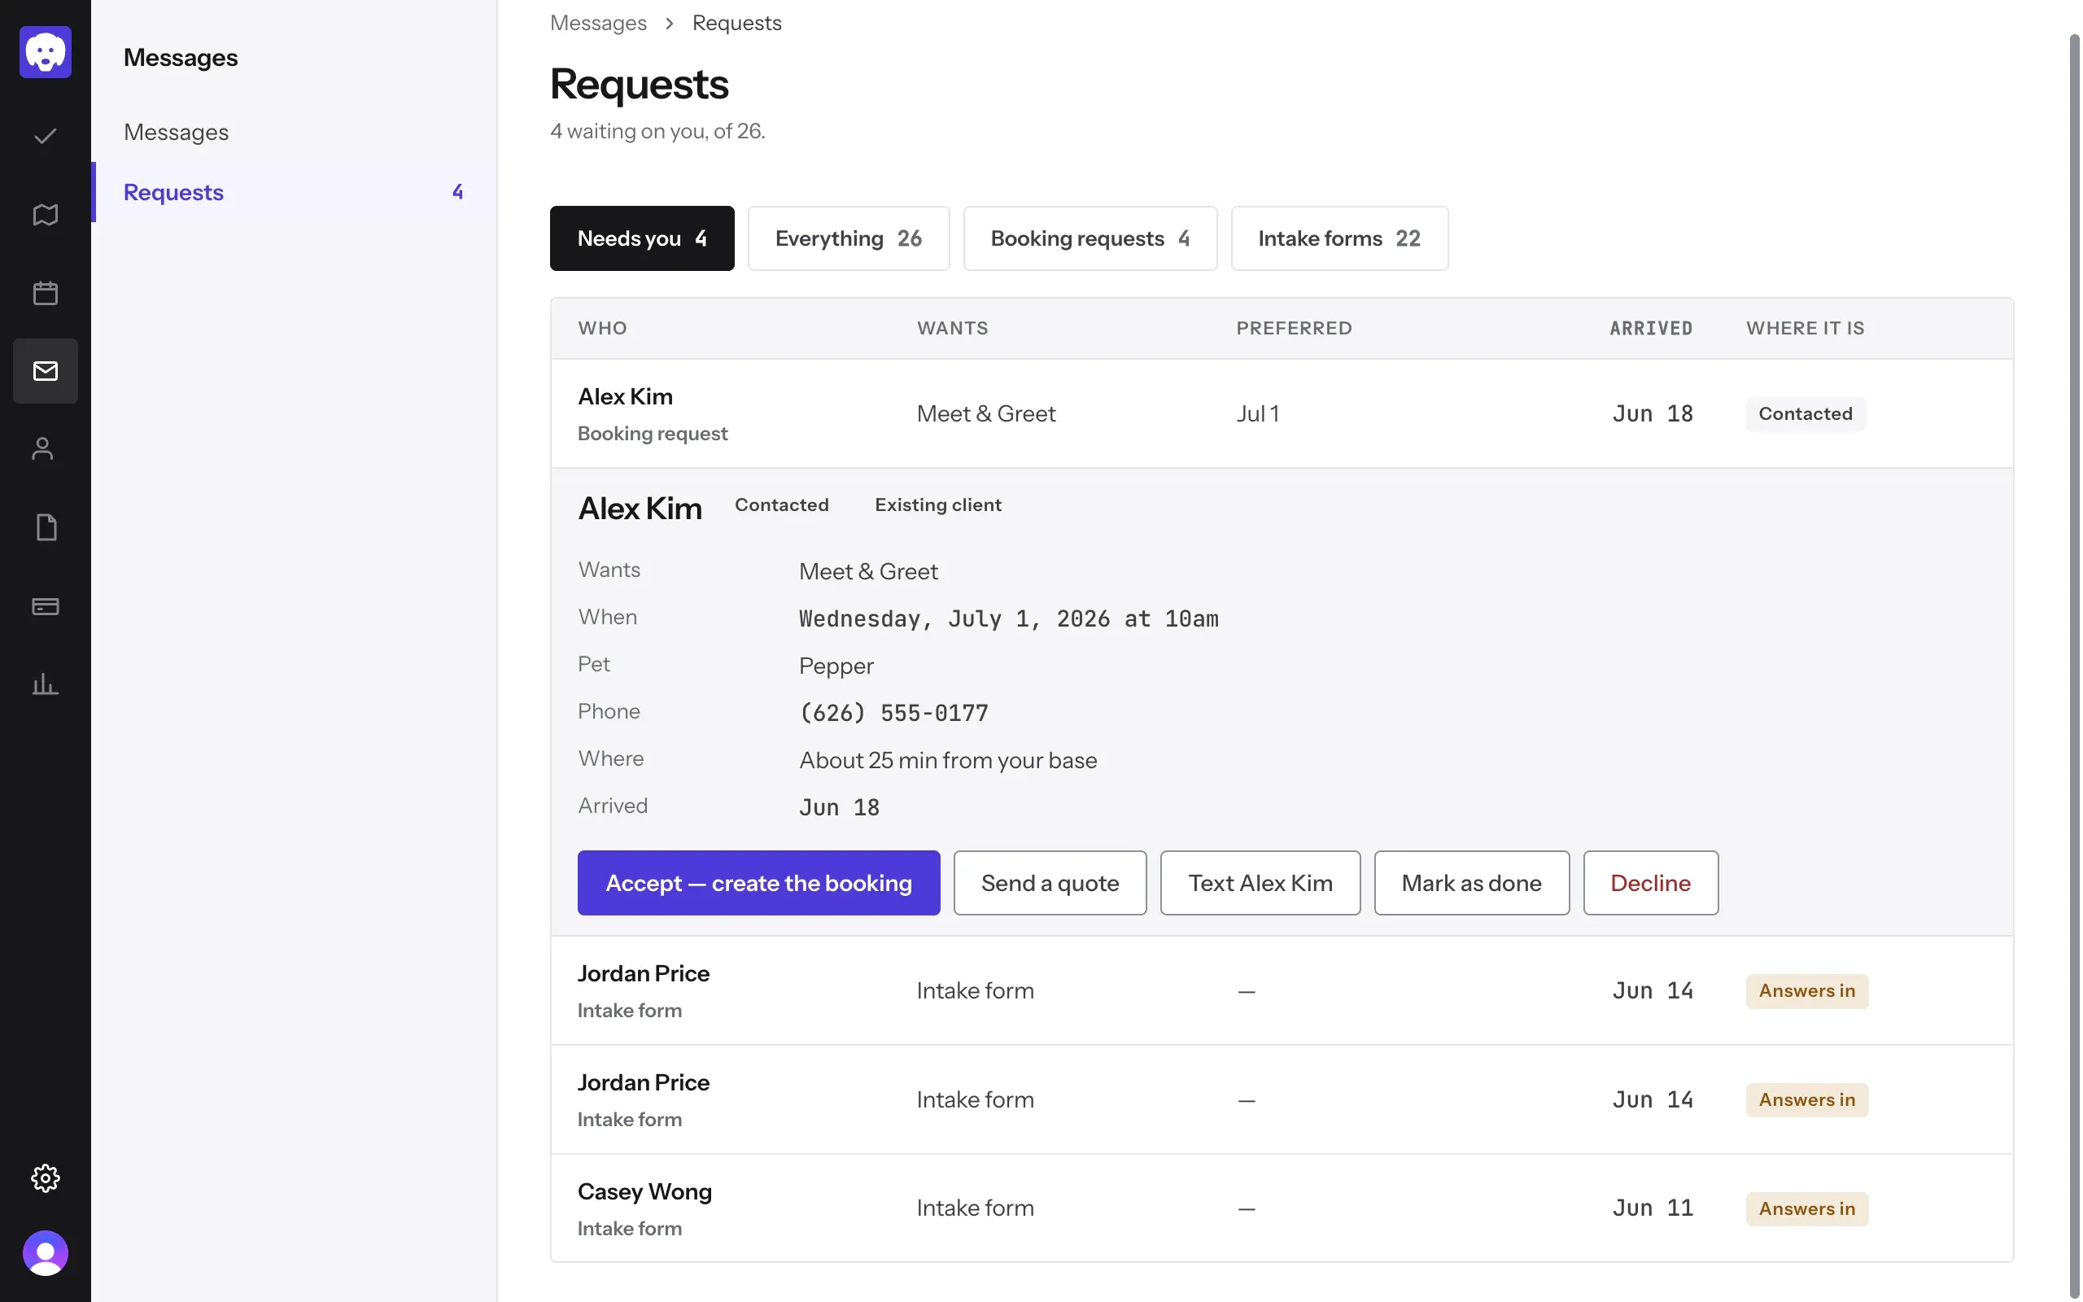Switch to the Booking requests tab

1090,238
